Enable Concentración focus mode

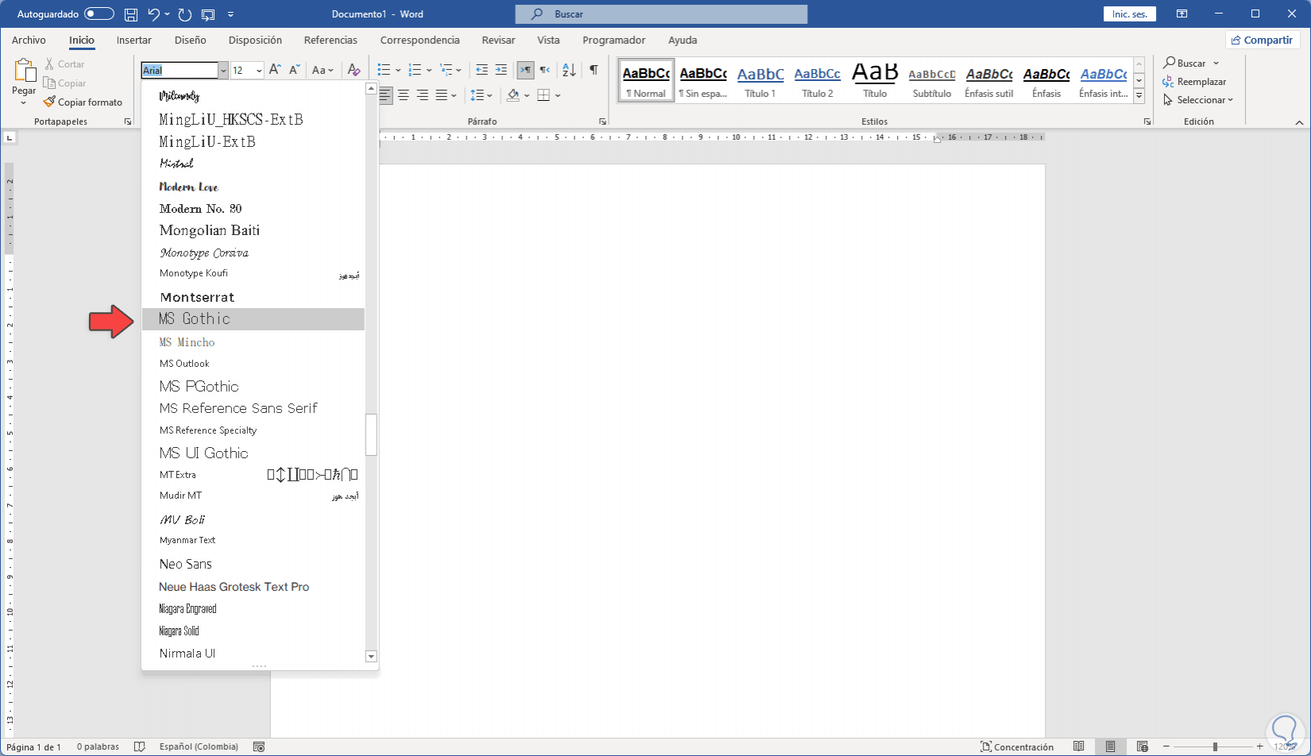coord(1017,746)
